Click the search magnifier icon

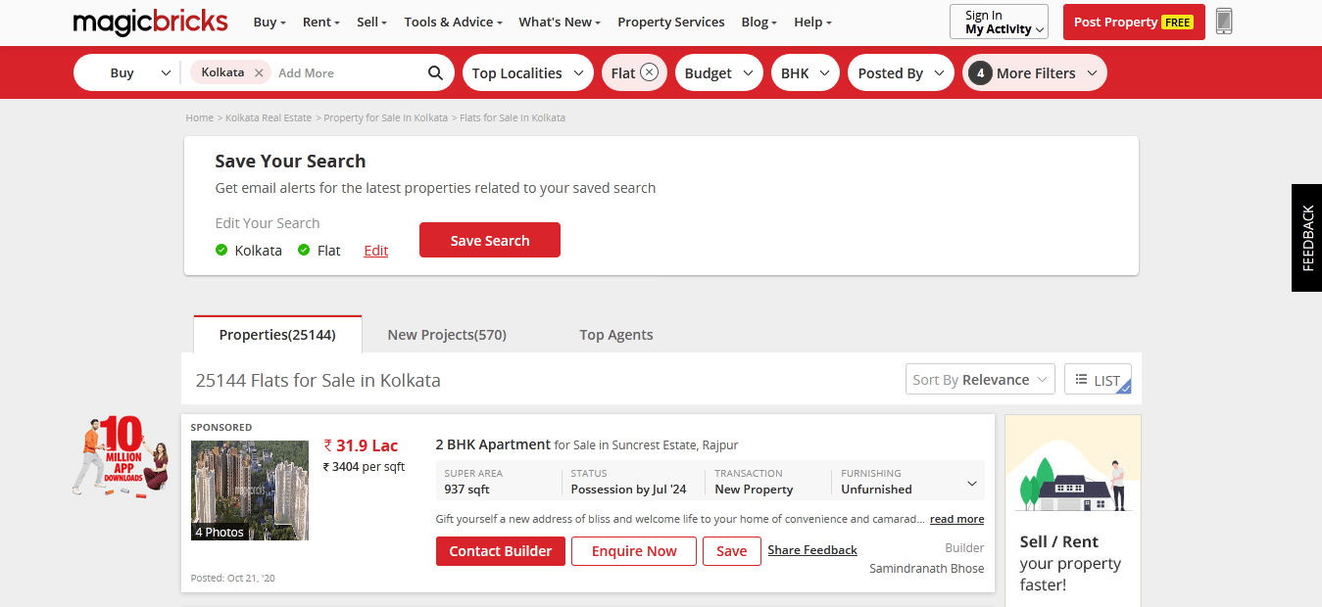434,71
